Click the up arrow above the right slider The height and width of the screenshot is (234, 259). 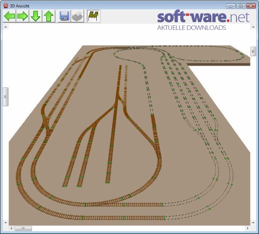[253, 27]
